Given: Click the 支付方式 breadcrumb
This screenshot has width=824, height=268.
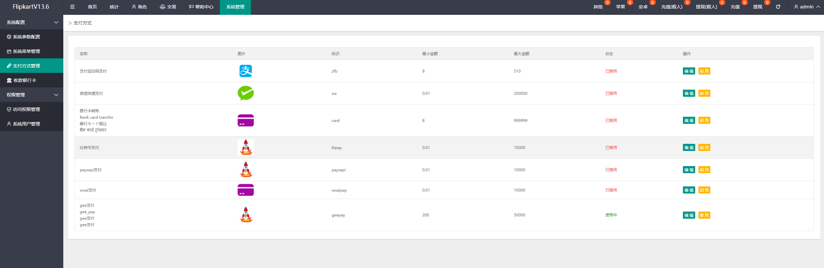Looking at the screenshot, I should click(83, 23).
